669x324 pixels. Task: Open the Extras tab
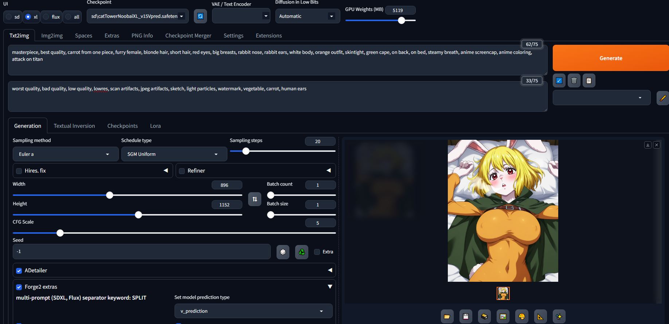[x=112, y=36]
